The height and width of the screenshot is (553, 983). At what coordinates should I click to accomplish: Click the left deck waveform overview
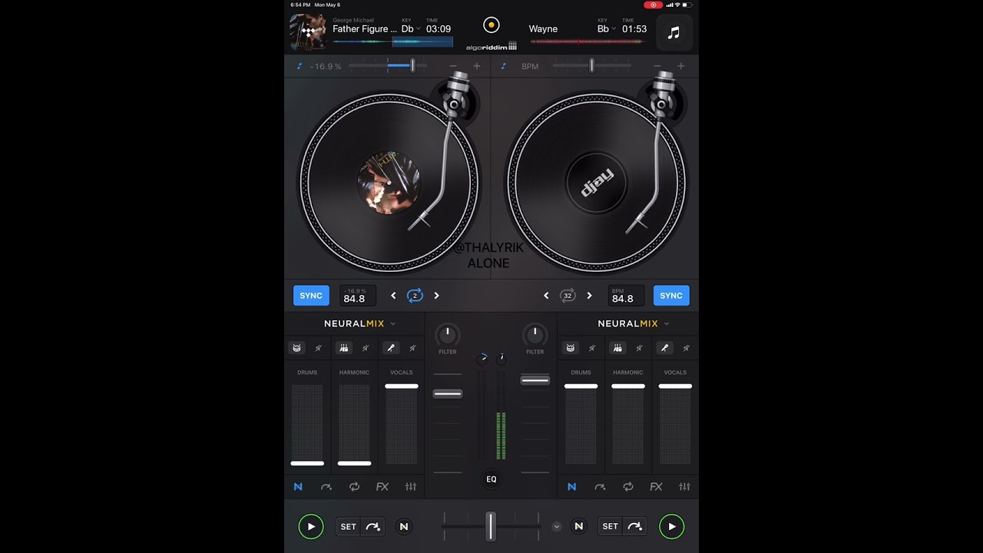coord(392,41)
